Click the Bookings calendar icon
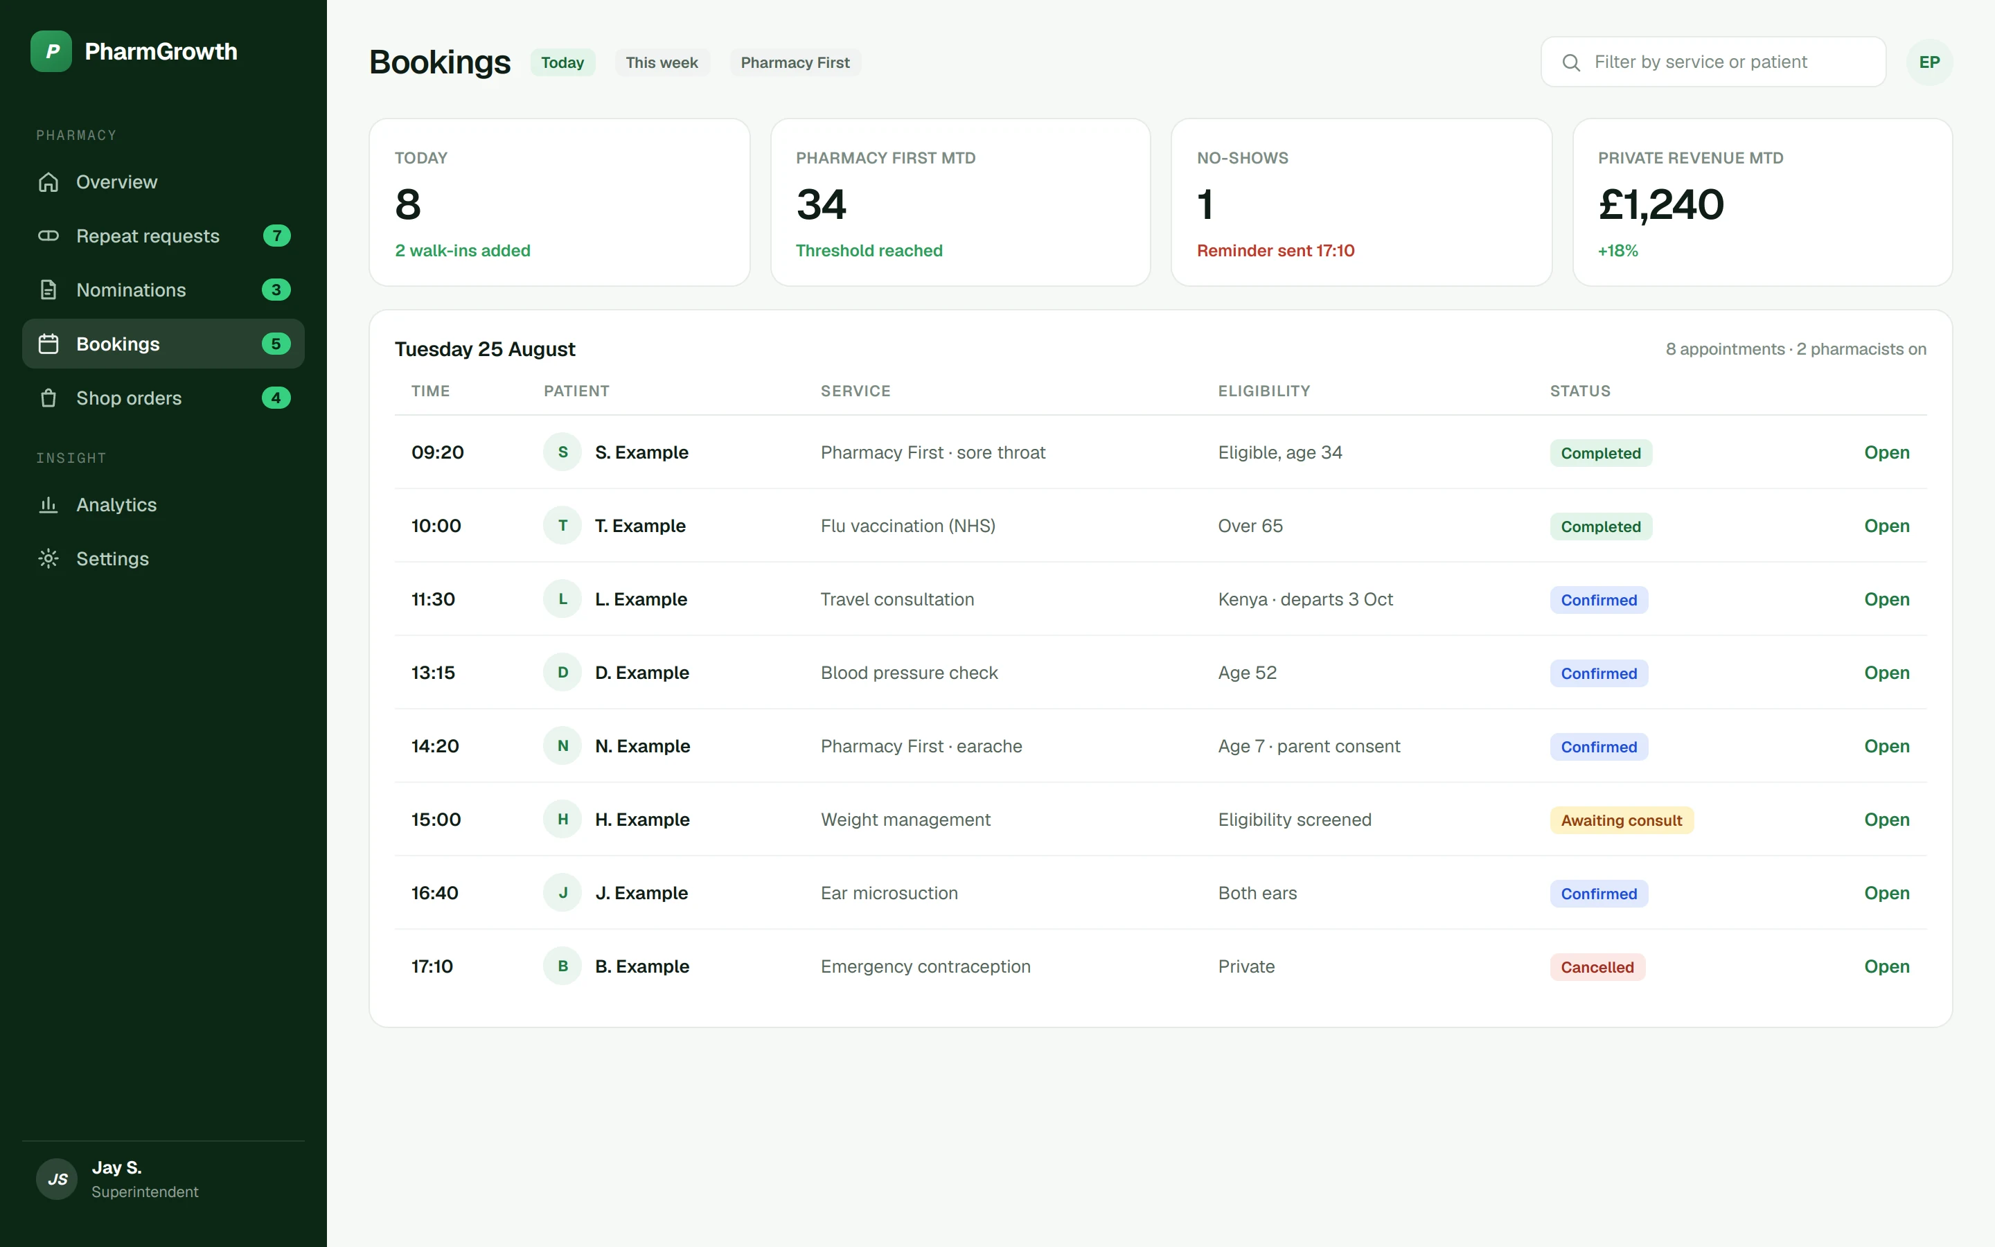The width and height of the screenshot is (1995, 1247). click(x=48, y=344)
